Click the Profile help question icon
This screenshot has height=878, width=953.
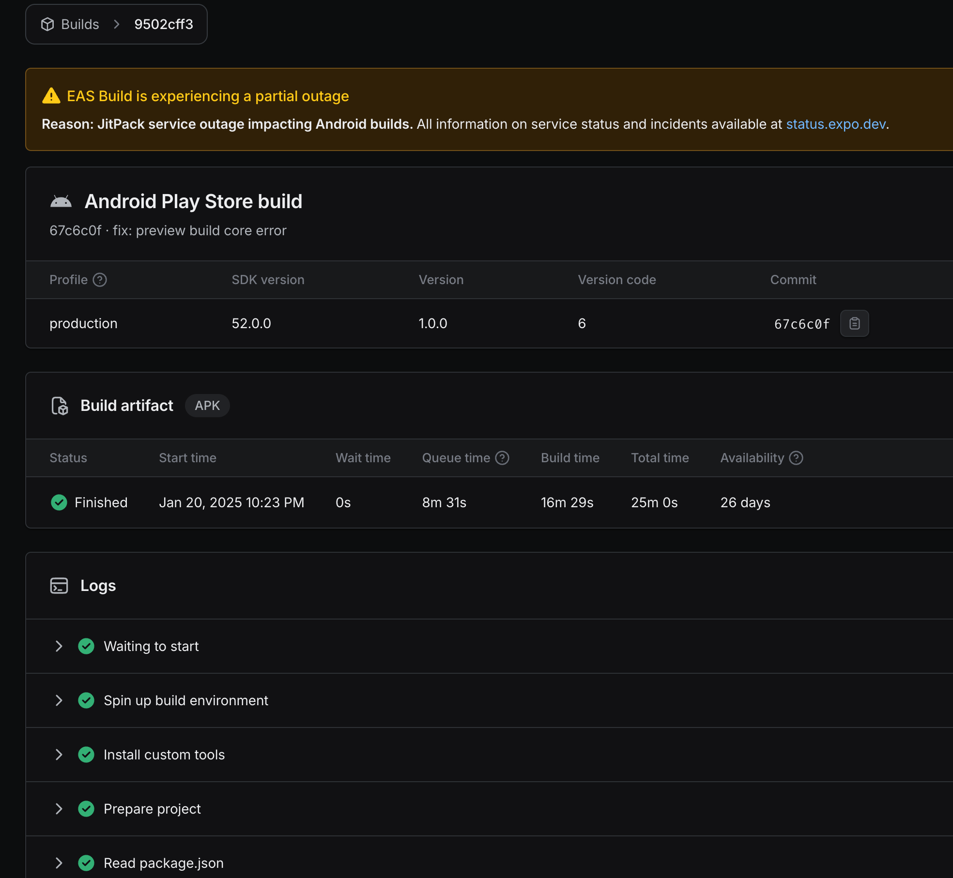100,280
